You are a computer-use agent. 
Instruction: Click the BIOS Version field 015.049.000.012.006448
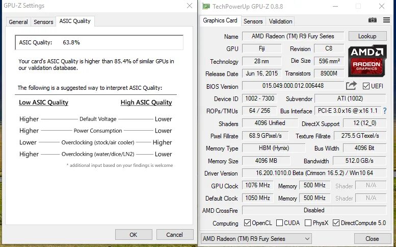click(x=293, y=86)
